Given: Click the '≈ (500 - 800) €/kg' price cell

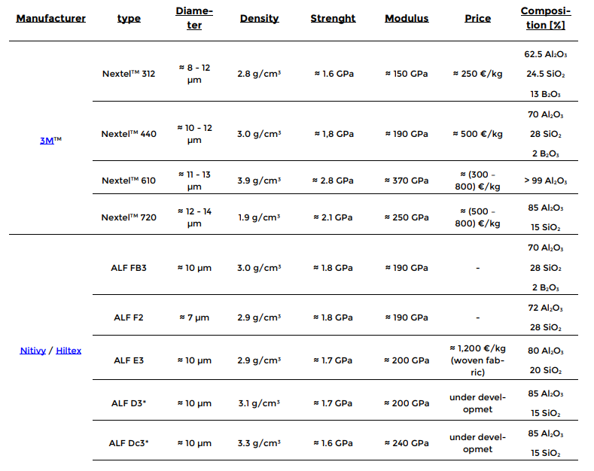Looking at the screenshot, I should point(478,217).
